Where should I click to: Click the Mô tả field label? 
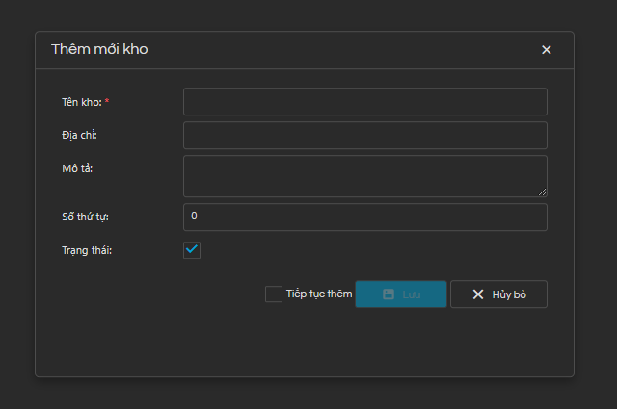pyautogui.click(x=76, y=168)
